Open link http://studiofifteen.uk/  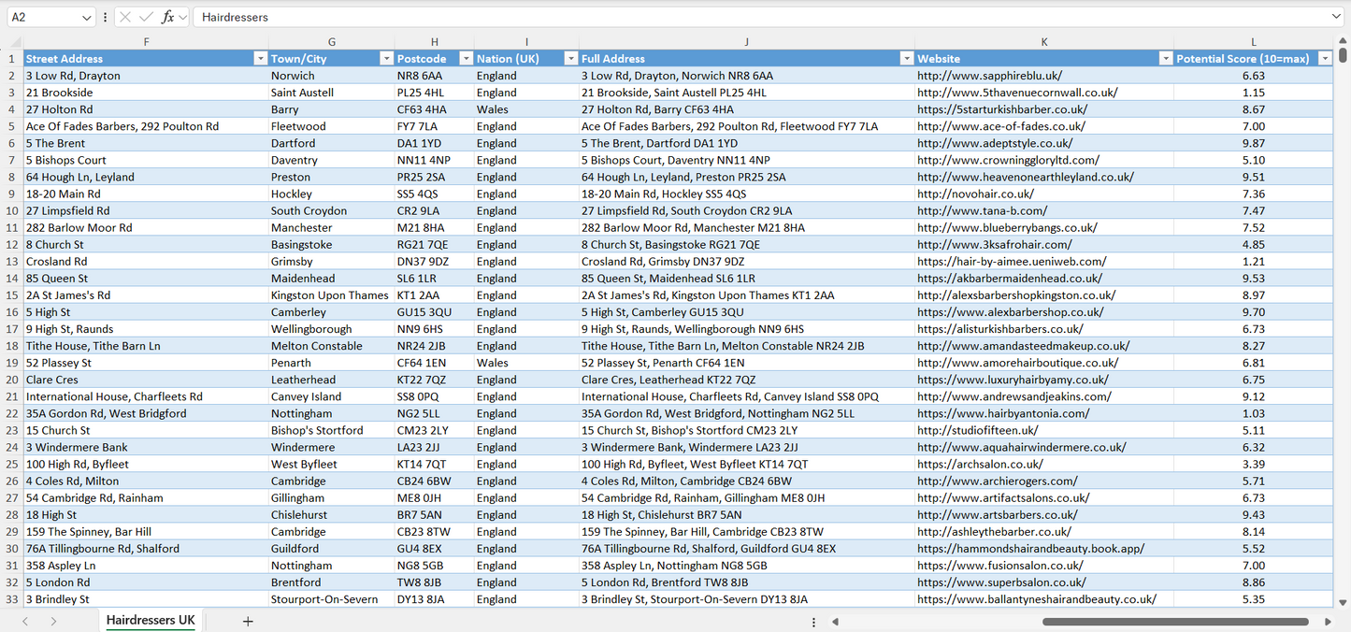[x=977, y=430]
